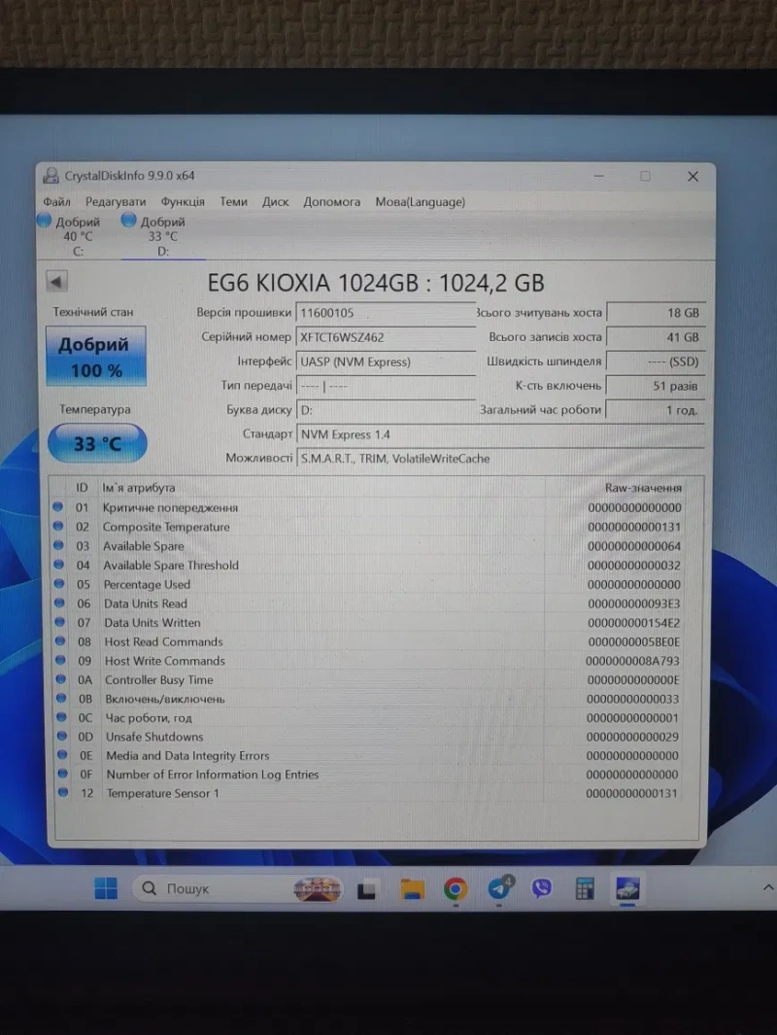Click the interface field UASP (NVM Express)
The height and width of the screenshot is (1035, 777).
[386, 362]
